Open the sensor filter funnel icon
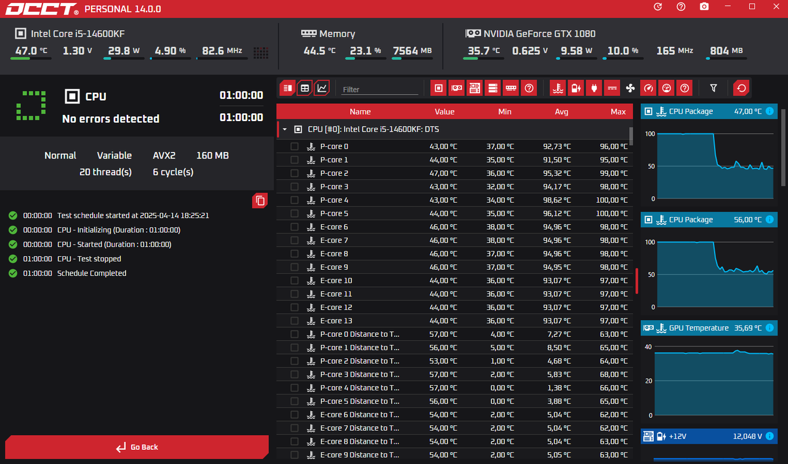 click(713, 88)
